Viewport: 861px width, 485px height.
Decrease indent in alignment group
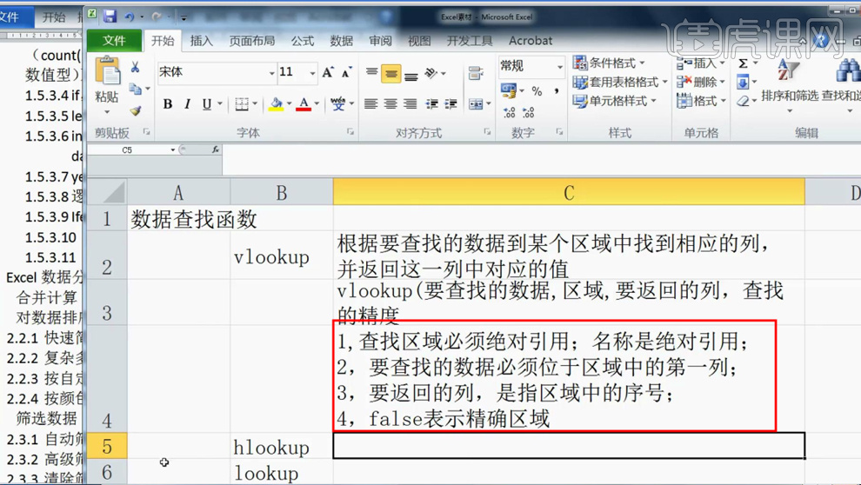pos(431,103)
